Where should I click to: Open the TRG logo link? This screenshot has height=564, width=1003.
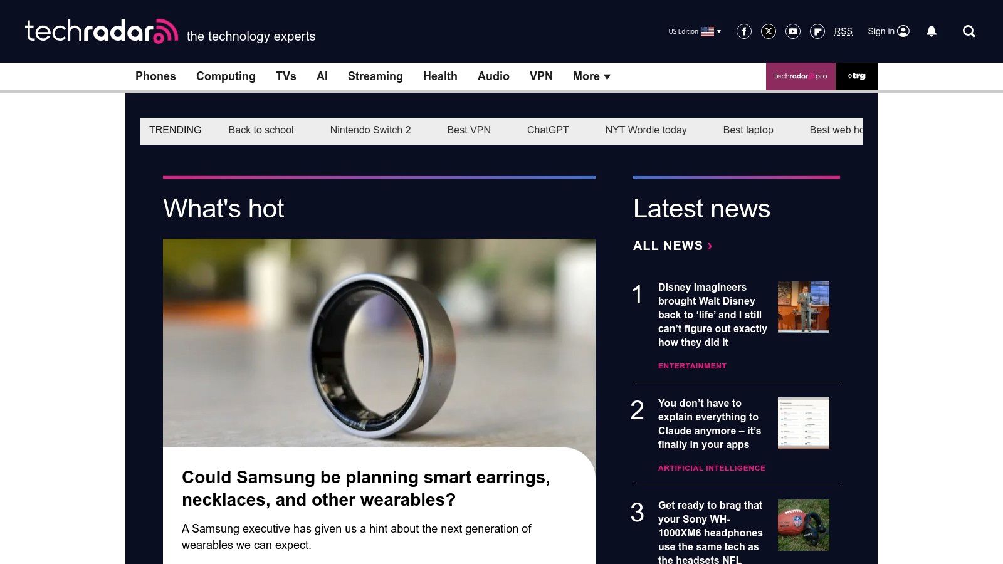click(856, 76)
